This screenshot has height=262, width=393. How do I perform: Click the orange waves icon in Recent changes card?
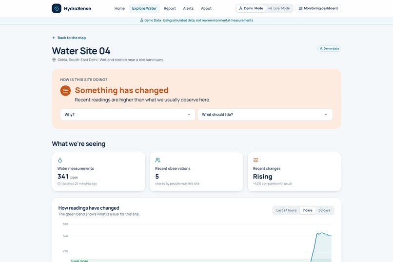[255, 160]
